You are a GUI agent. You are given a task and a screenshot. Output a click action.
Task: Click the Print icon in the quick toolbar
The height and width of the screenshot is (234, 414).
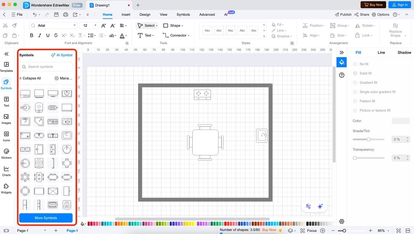click(66, 15)
